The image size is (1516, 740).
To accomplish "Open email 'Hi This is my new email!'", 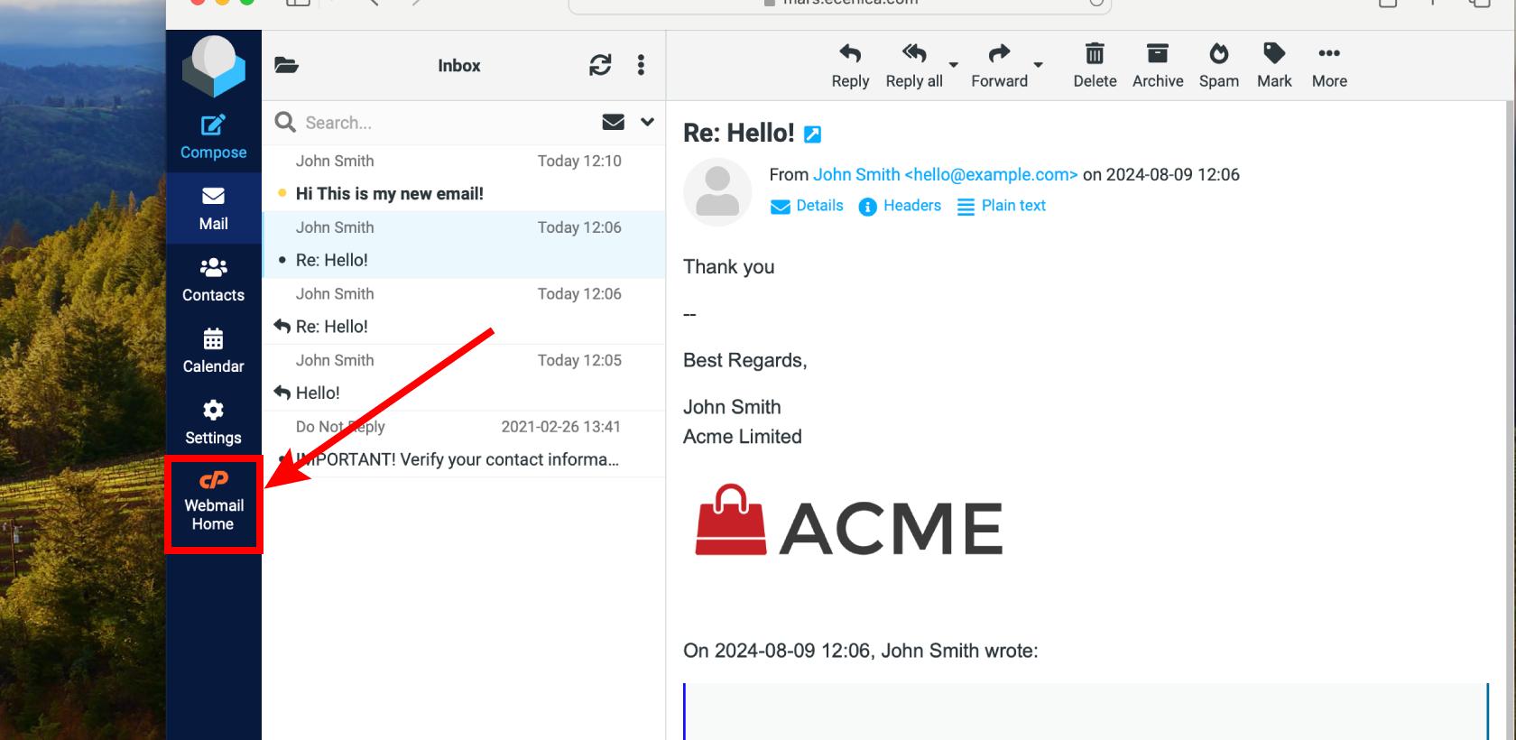I will tap(464, 178).
